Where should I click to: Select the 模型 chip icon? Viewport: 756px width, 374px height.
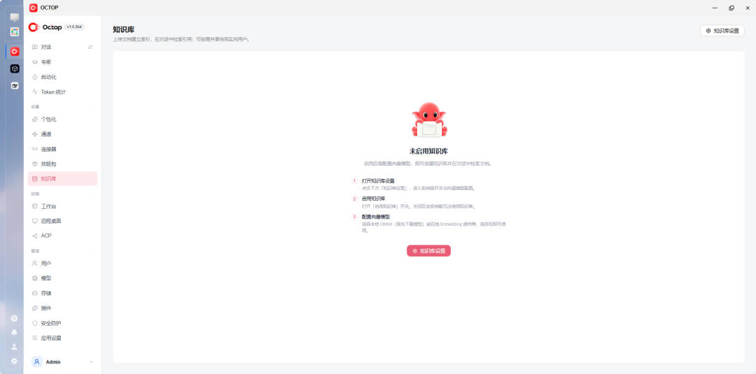click(x=35, y=278)
